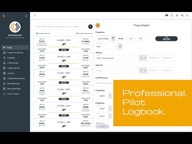Click the ADES arrival airport input

[x=117, y=70]
